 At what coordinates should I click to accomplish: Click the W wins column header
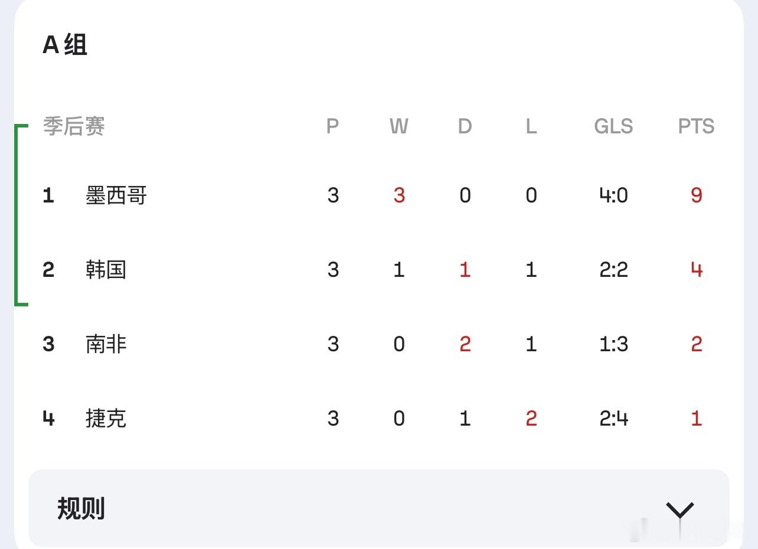[x=399, y=126]
